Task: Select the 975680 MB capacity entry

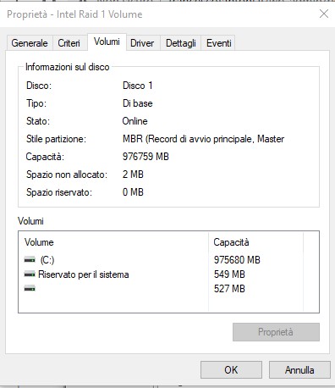Action: click(237, 260)
